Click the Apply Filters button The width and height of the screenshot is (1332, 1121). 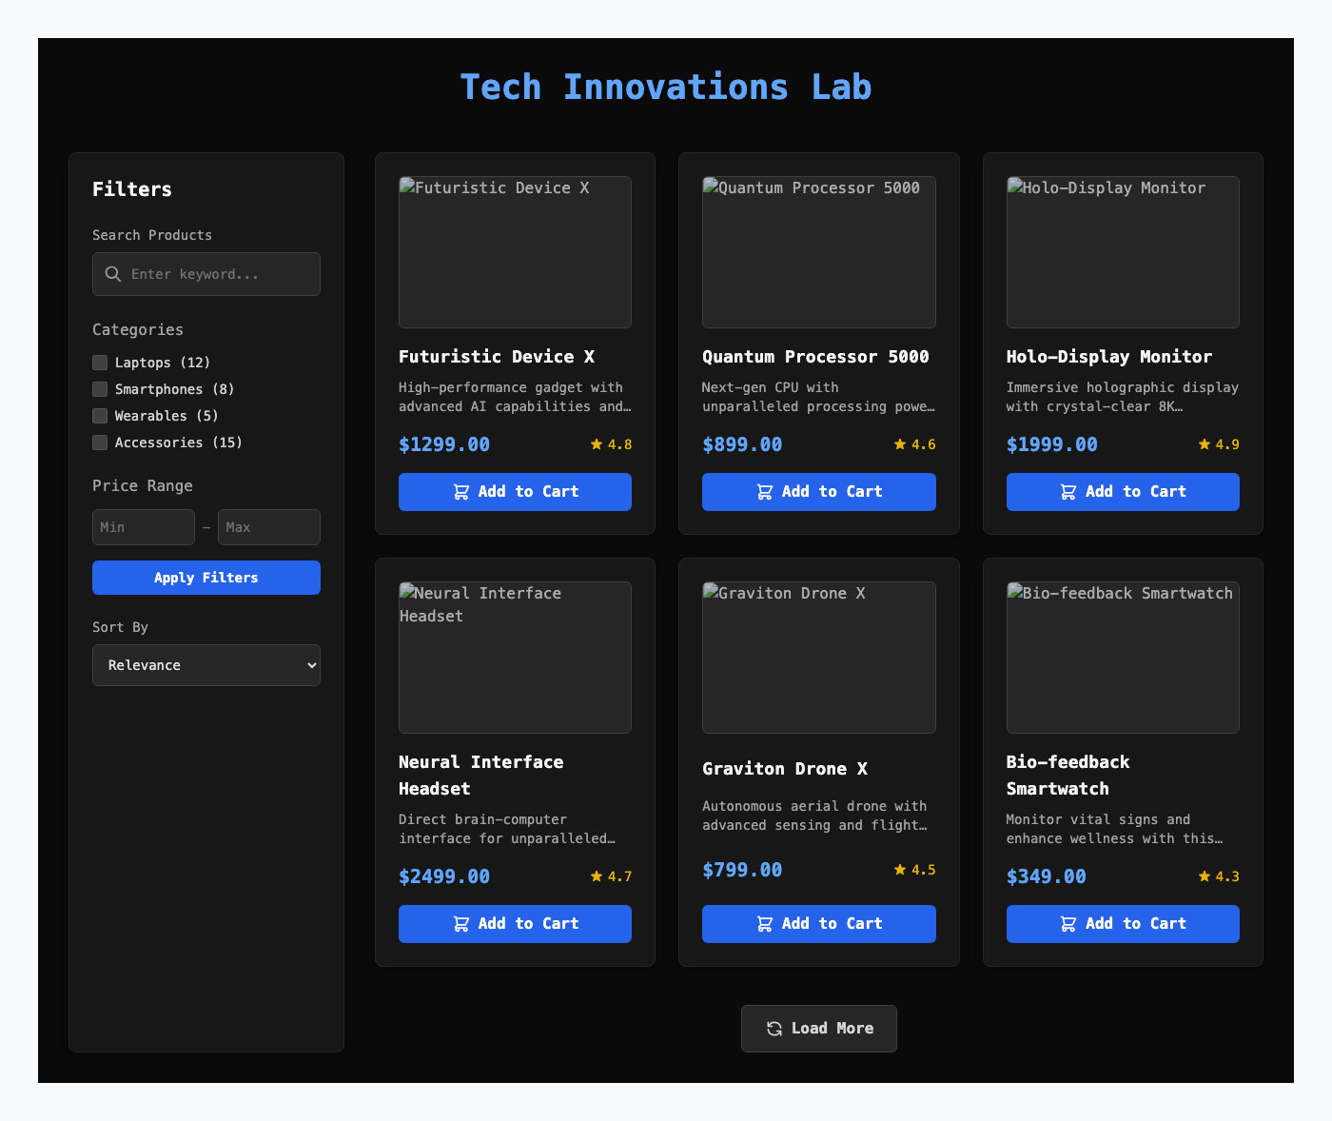tap(206, 578)
